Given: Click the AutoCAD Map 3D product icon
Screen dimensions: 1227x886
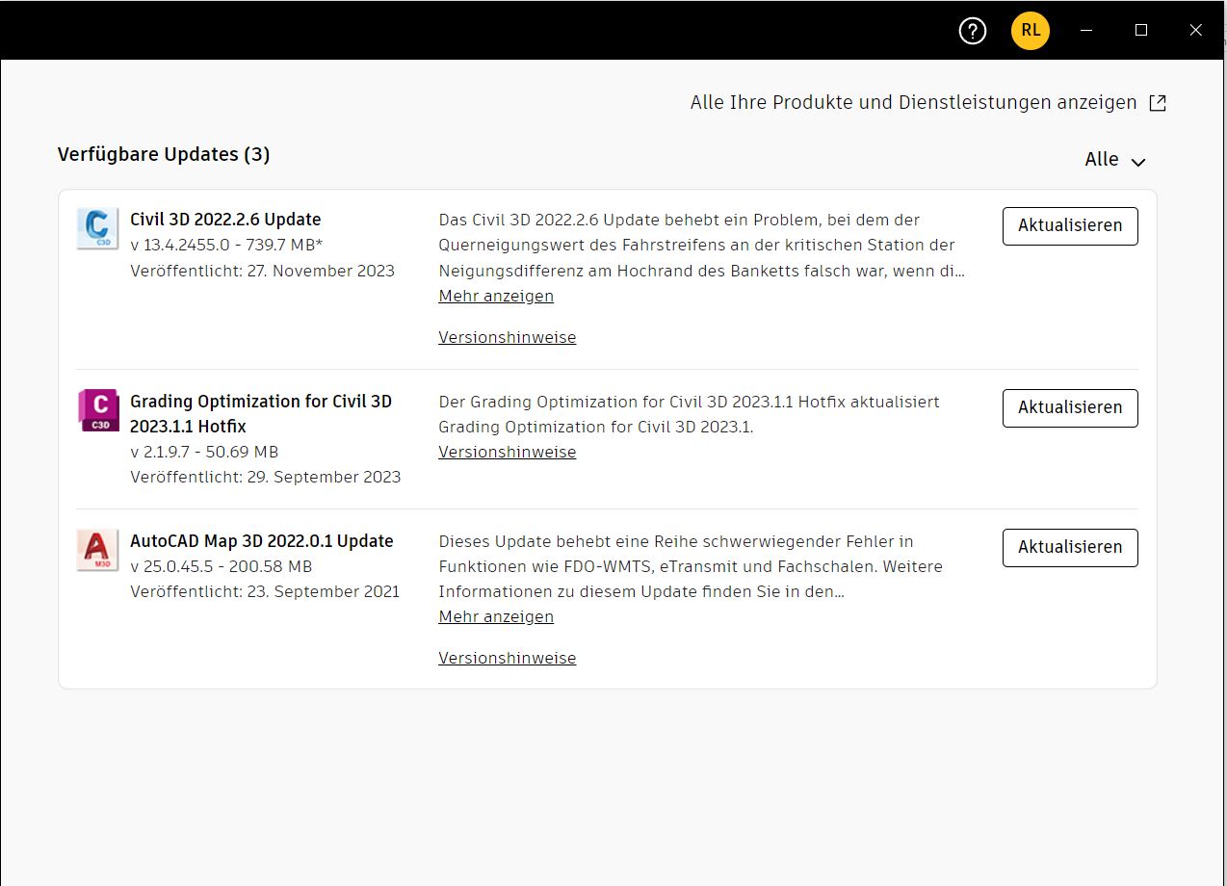Looking at the screenshot, I should pyautogui.click(x=97, y=550).
